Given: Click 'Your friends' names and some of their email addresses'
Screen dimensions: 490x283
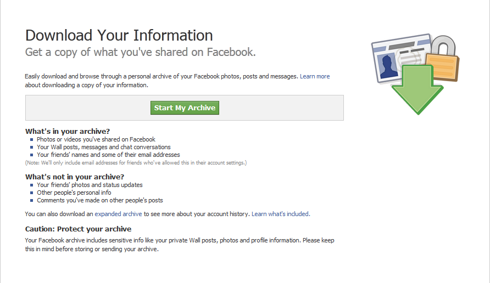Looking at the screenshot, I should (108, 155).
